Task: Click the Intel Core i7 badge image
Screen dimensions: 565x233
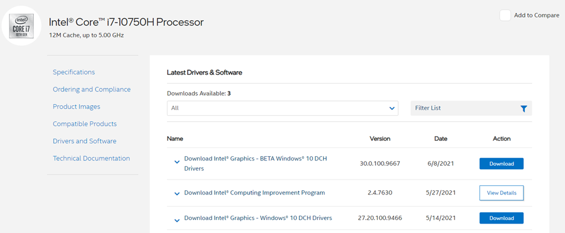Action: [x=21, y=26]
